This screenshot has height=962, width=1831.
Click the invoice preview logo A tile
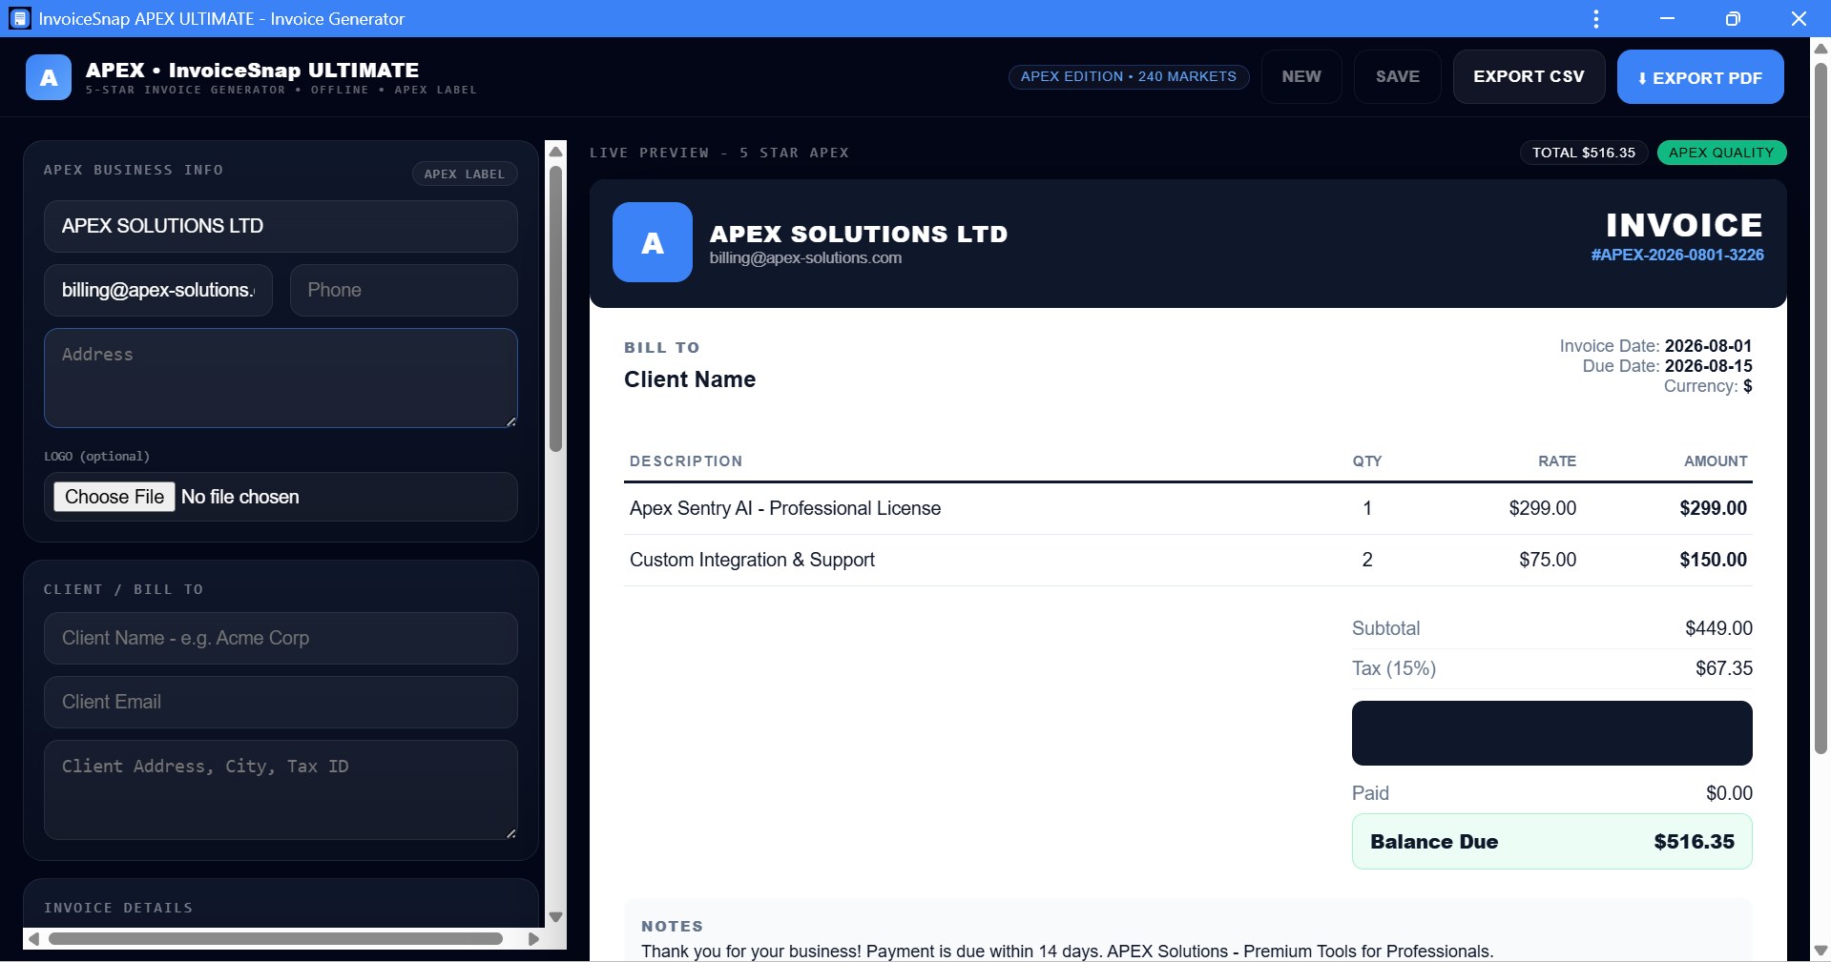coord(653,242)
